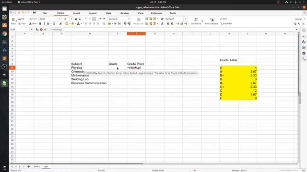Toggle Strikethrough formatting
This screenshot has height=172, width=307.
click(x=54, y=23)
